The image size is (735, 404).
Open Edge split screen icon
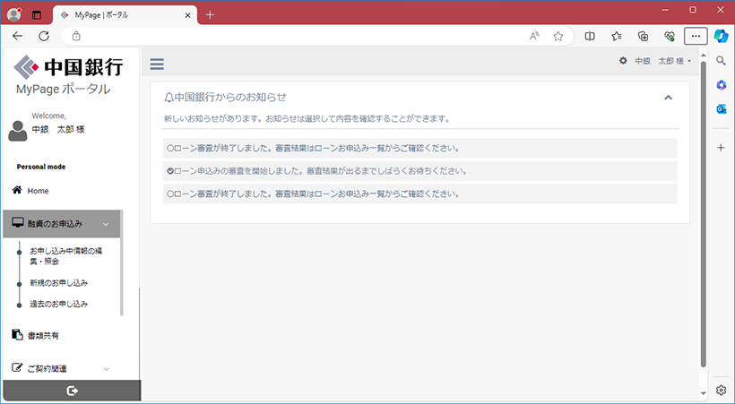(590, 36)
